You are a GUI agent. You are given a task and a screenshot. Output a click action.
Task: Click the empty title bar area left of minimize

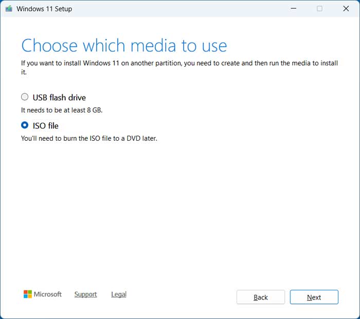tap(180, 9)
